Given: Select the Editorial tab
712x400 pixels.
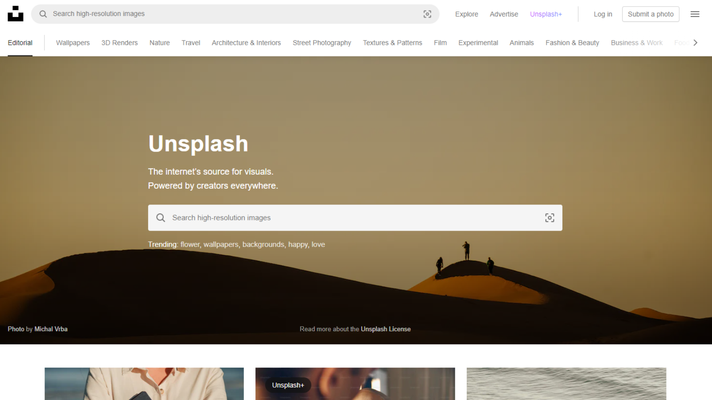Looking at the screenshot, I should coord(20,43).
